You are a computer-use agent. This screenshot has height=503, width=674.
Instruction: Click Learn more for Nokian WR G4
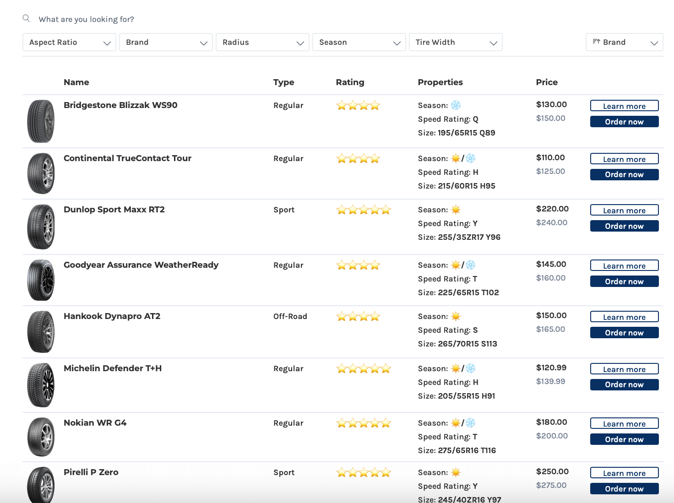pyautogui.click(x=625, y=423)
